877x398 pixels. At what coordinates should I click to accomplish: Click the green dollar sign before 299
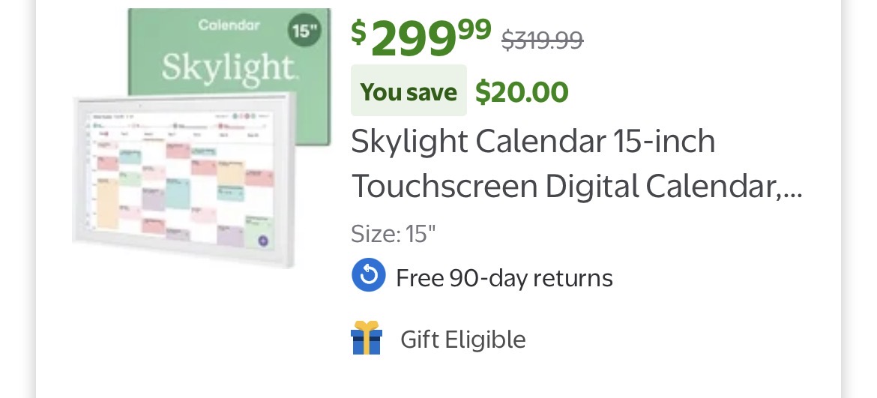359,31
